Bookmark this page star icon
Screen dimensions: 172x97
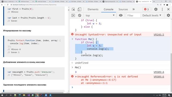(161, 5)
